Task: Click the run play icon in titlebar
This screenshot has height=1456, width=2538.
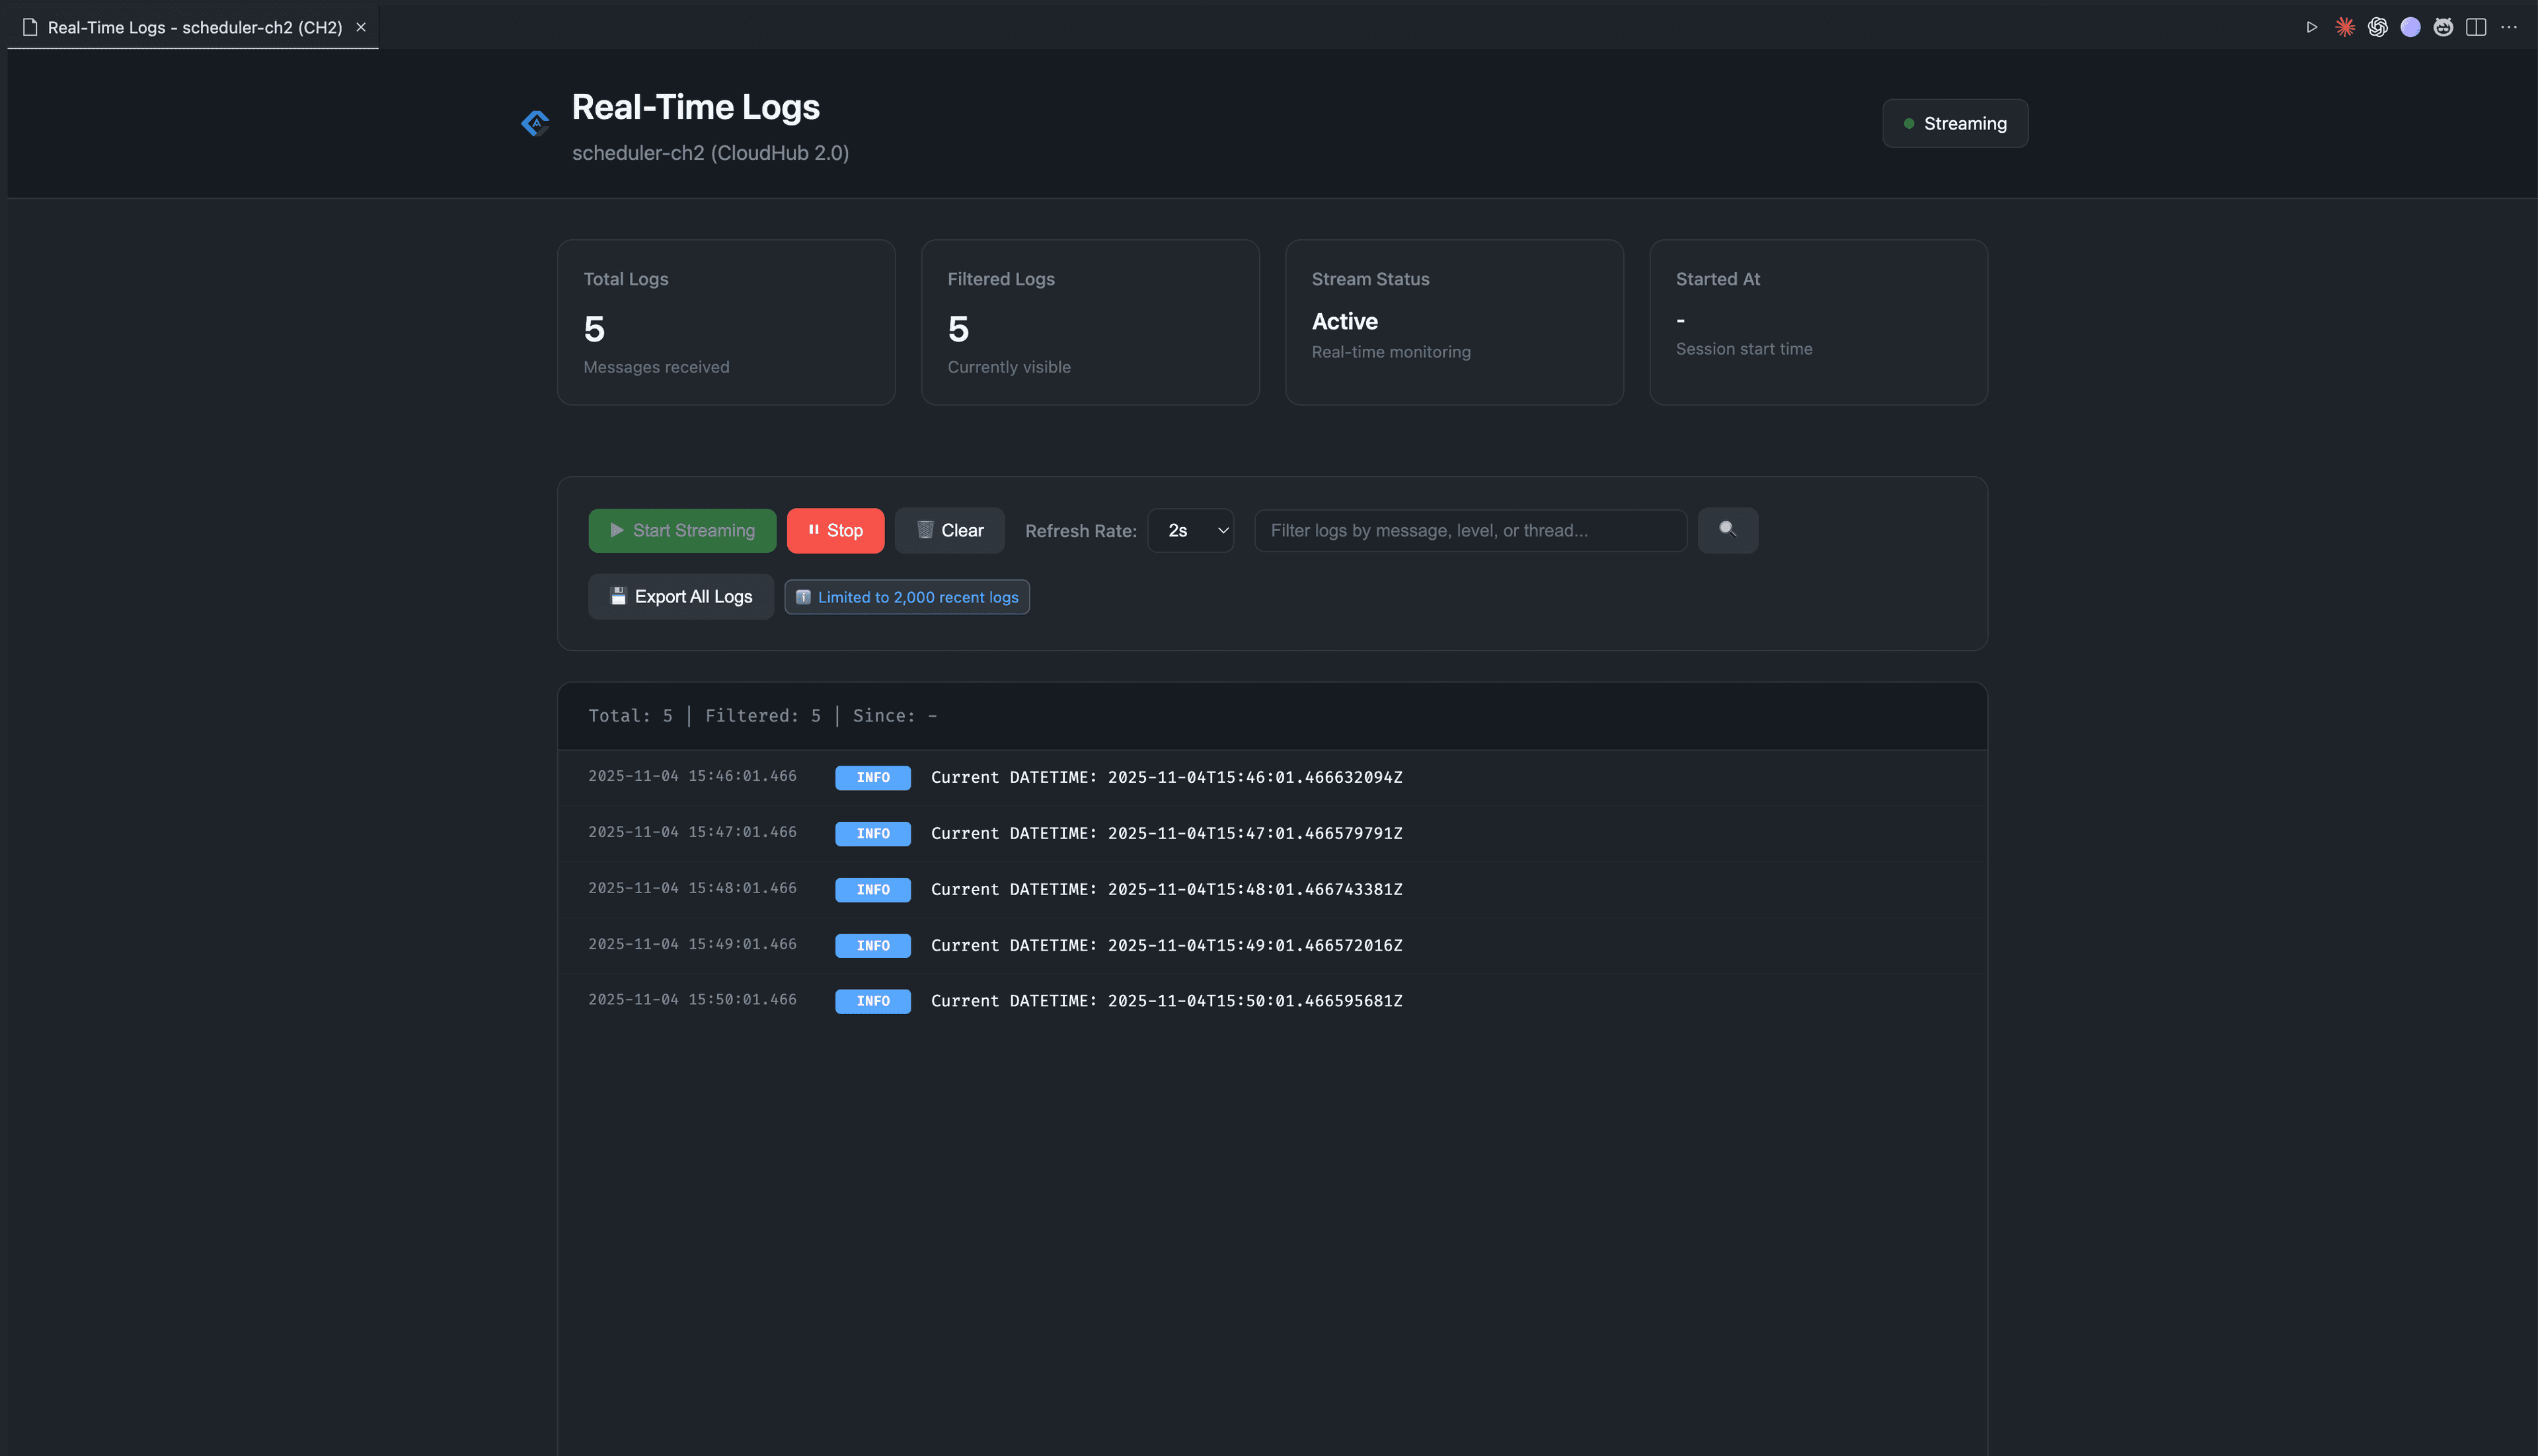Action: click(x=2311, y=27)
